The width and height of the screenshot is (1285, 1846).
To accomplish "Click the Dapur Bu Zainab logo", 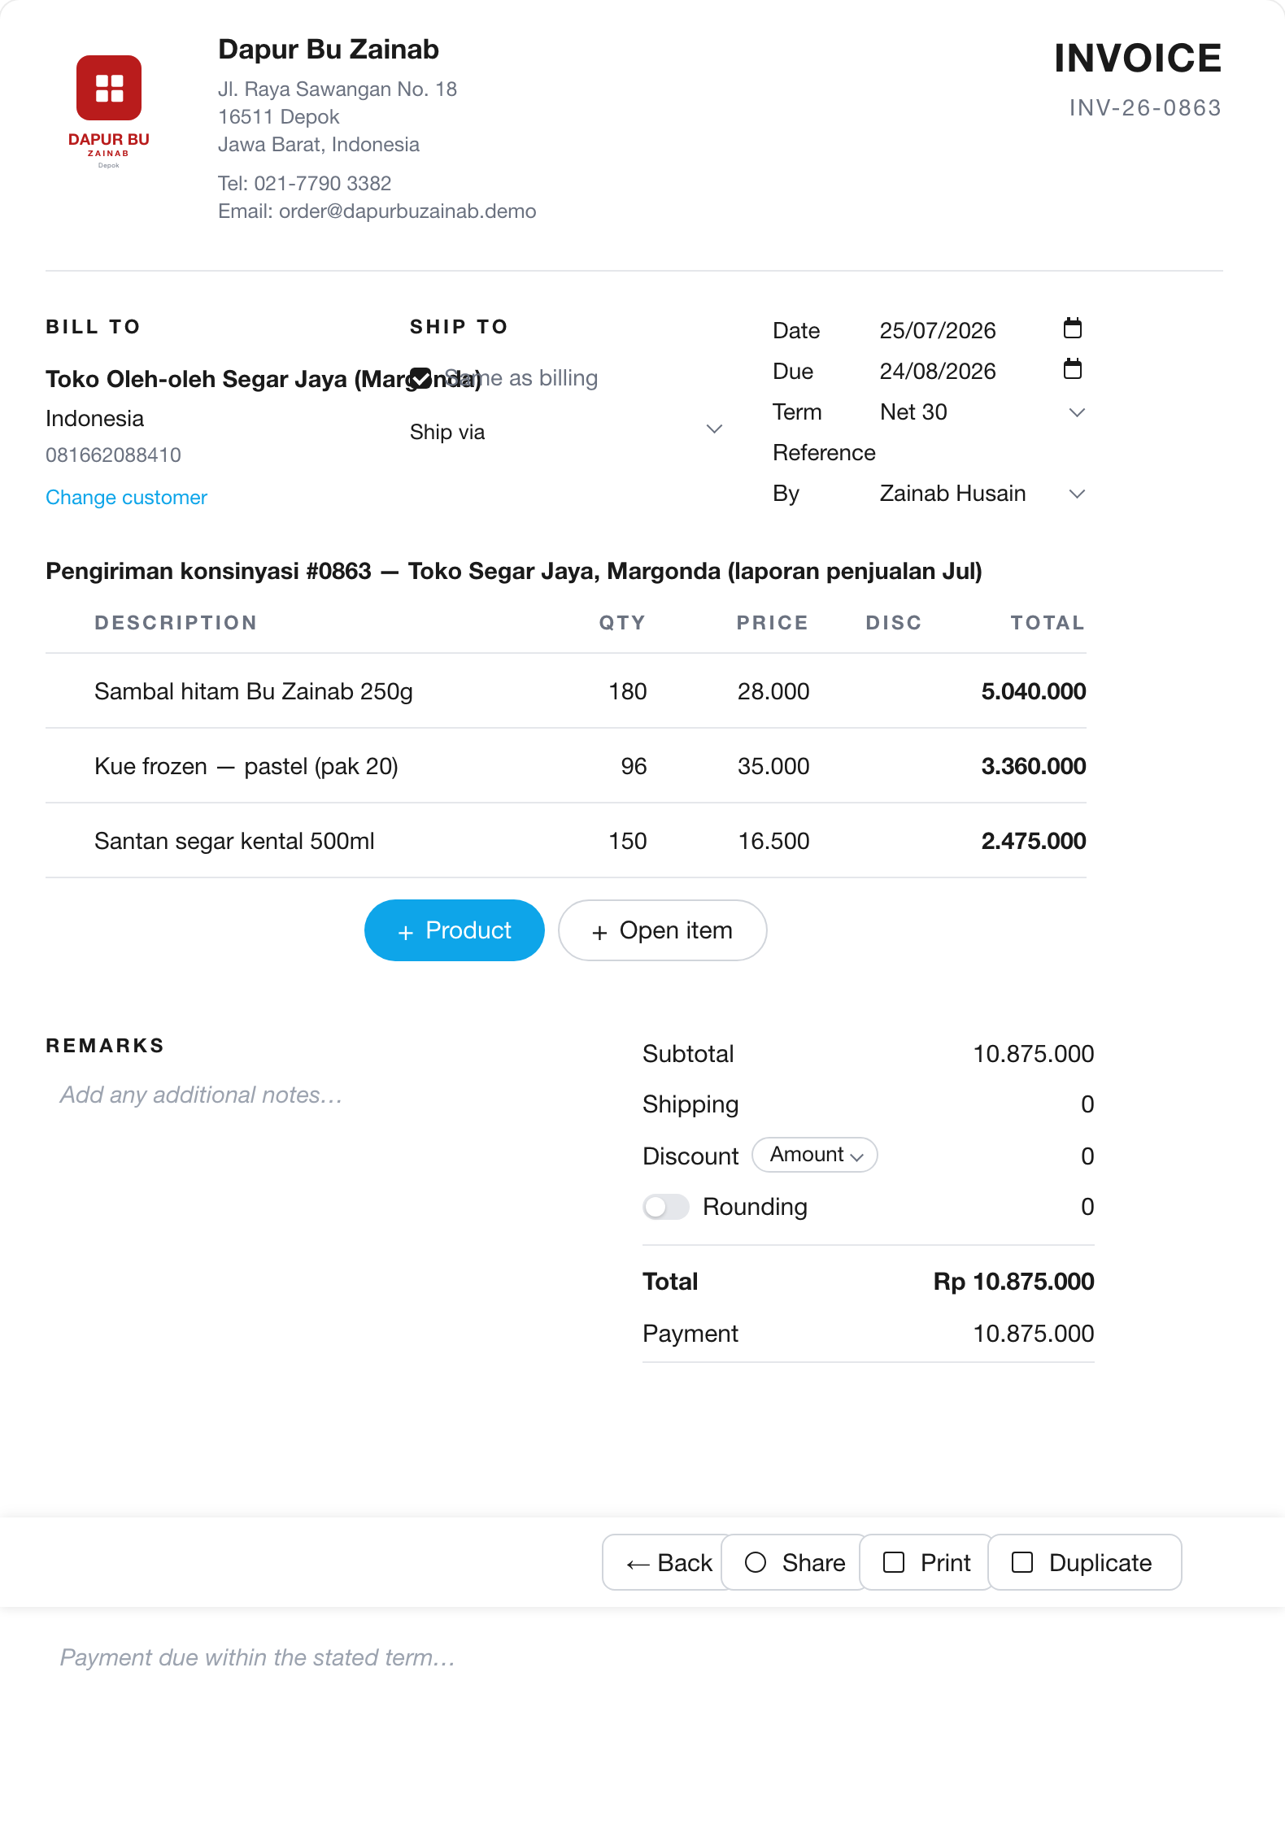I will pyautogui.click(x=109, y=111).
